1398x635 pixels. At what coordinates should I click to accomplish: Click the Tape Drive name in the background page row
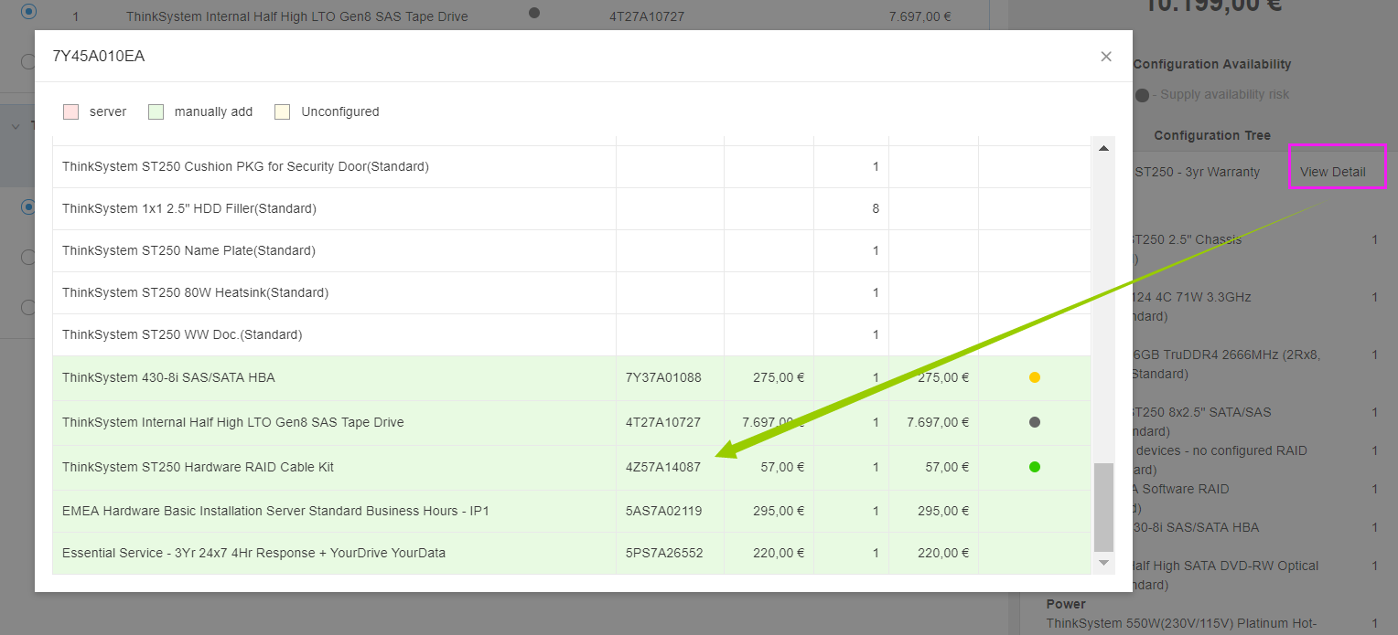pyautogui.click(x=297, y=16)
